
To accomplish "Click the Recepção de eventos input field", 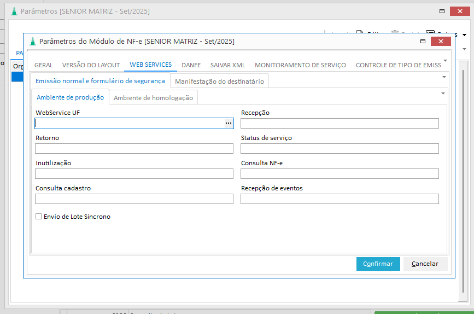I will point(340,199).
